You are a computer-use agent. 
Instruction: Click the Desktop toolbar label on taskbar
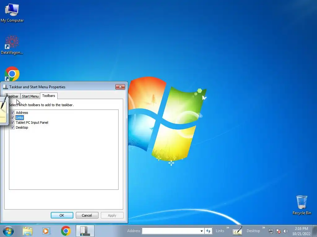click(253, 231)
